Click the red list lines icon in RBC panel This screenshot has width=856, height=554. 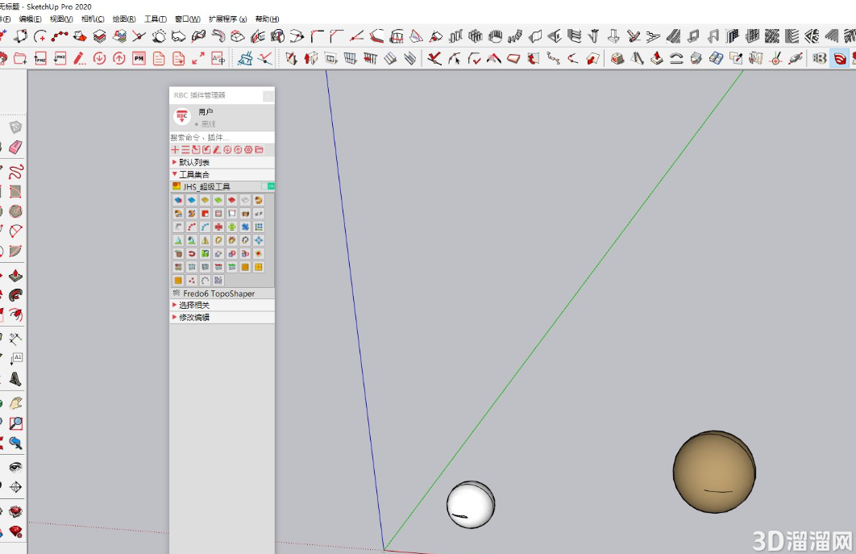(x=185, y=150)
